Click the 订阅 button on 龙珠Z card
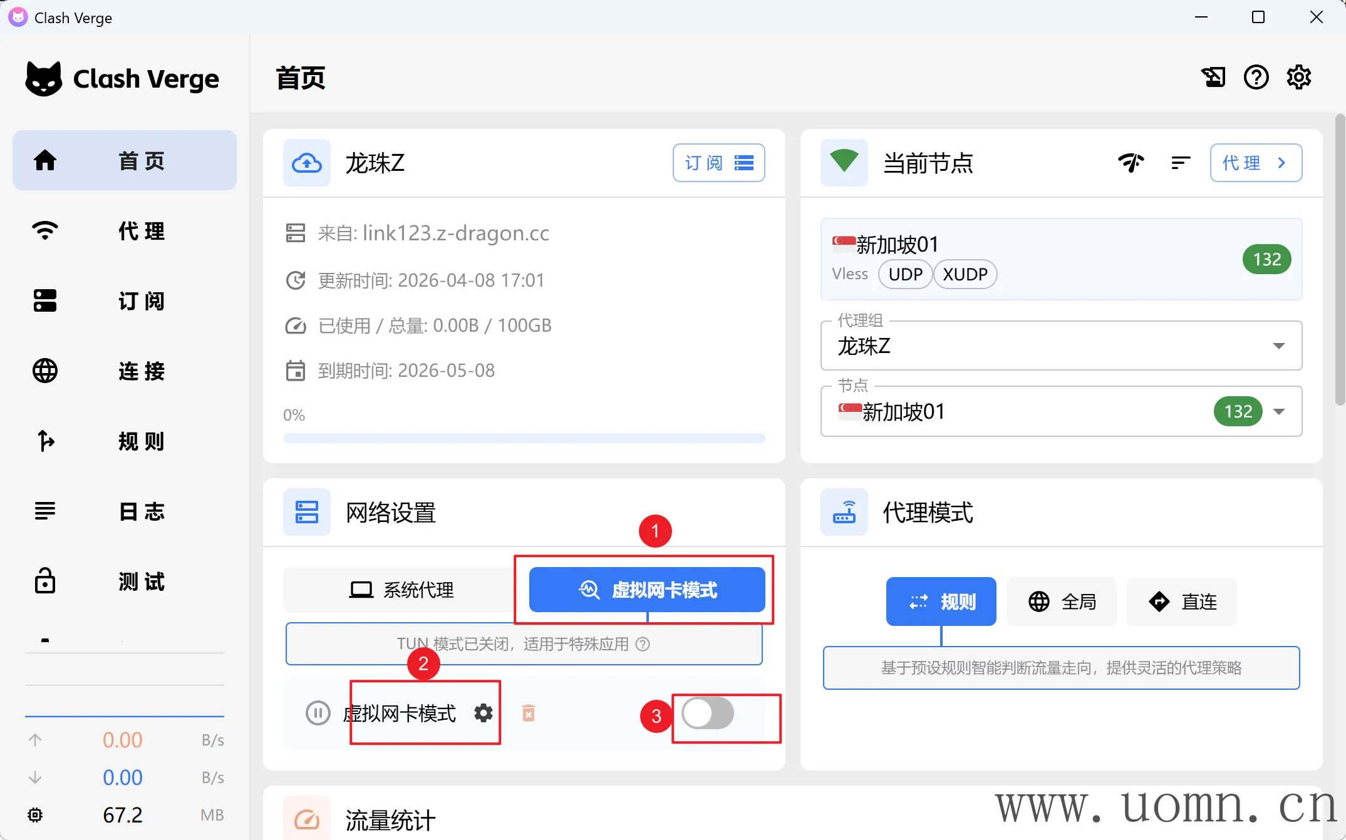 718,163
